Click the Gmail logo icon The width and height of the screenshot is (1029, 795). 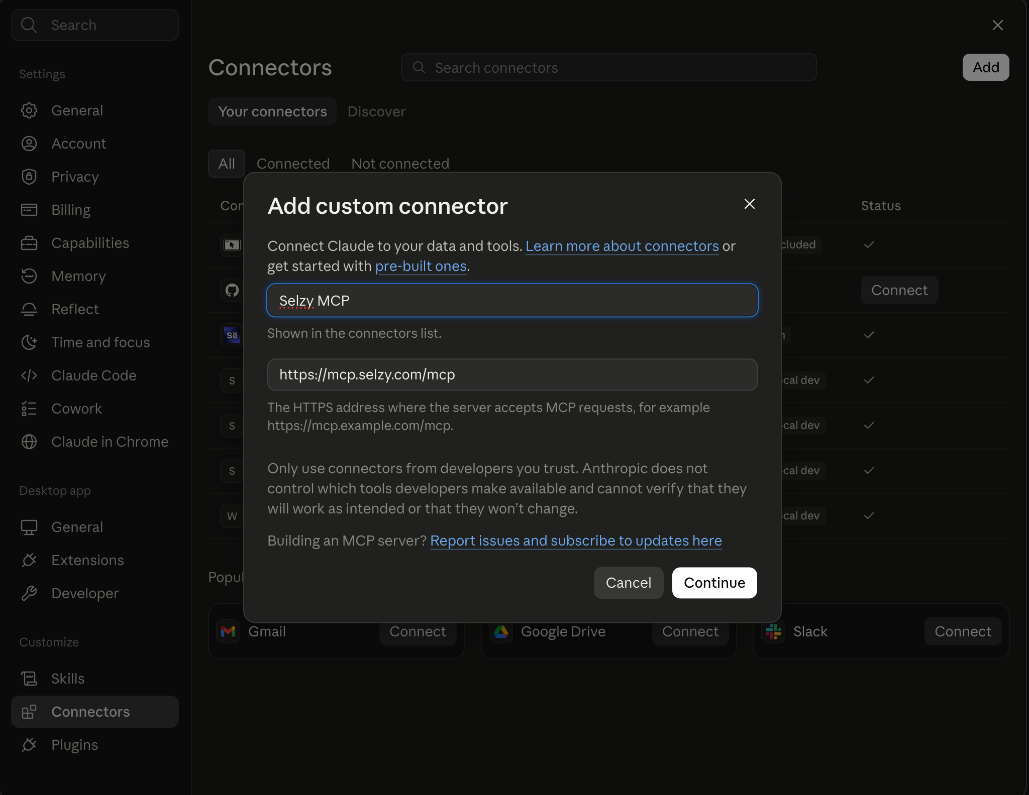pyautogui.click(x=228, y=631)
